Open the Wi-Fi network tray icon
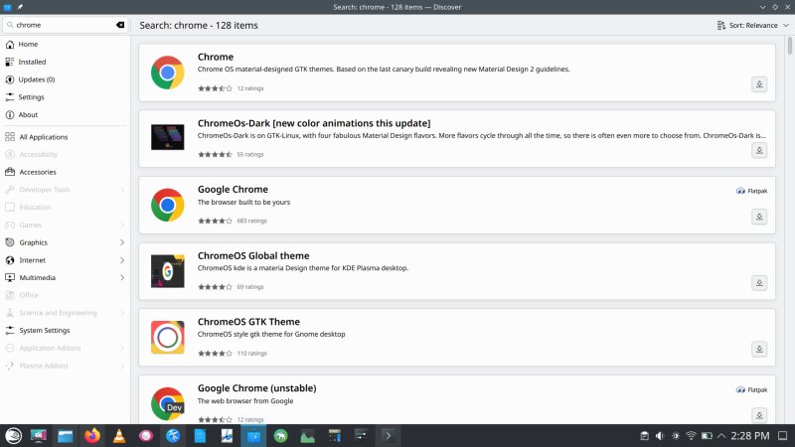Viewport: 795px width, 447px height. pyautogui.click(x=691, y=436)
